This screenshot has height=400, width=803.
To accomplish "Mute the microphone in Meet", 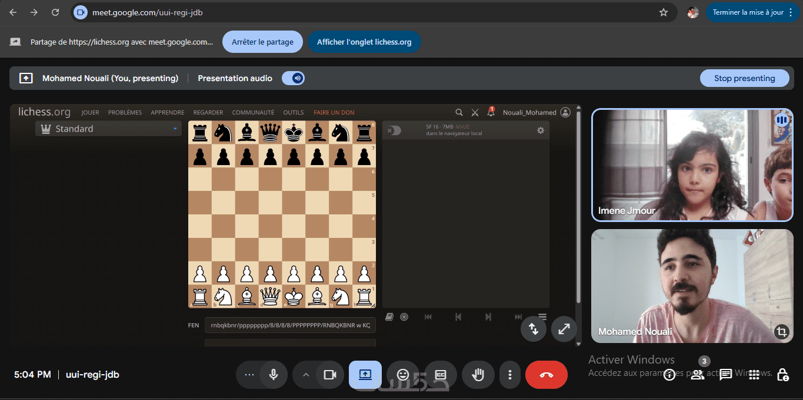I will (274, 375).
